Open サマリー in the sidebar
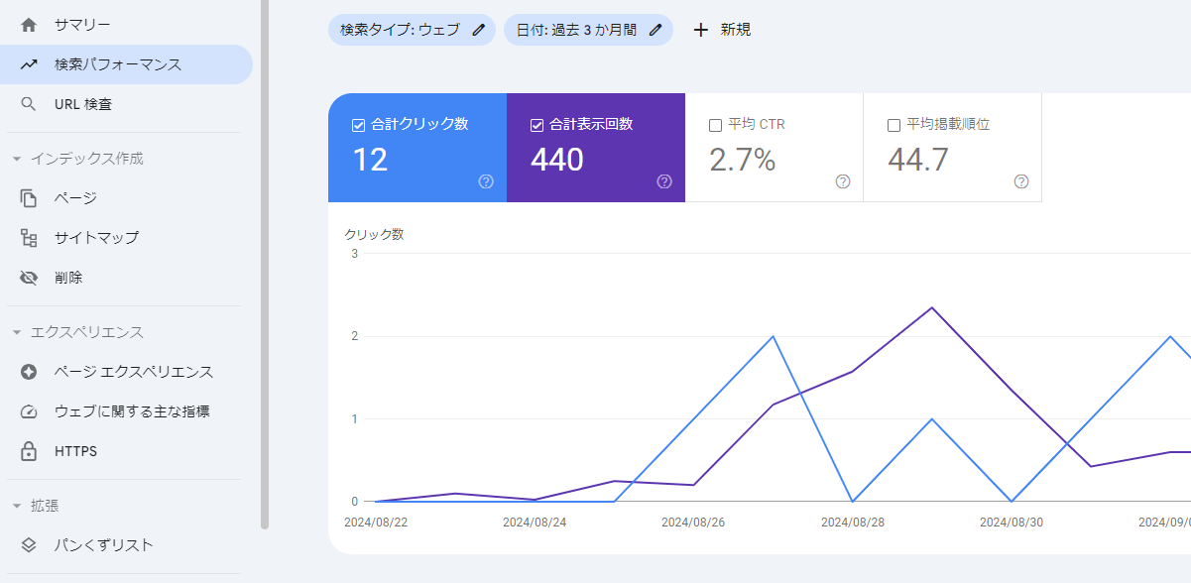 click(x=126, y=25)
